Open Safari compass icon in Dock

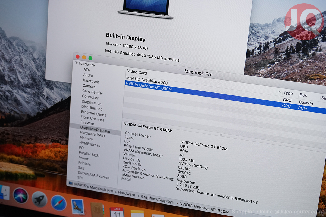click(x=58, y=203)
